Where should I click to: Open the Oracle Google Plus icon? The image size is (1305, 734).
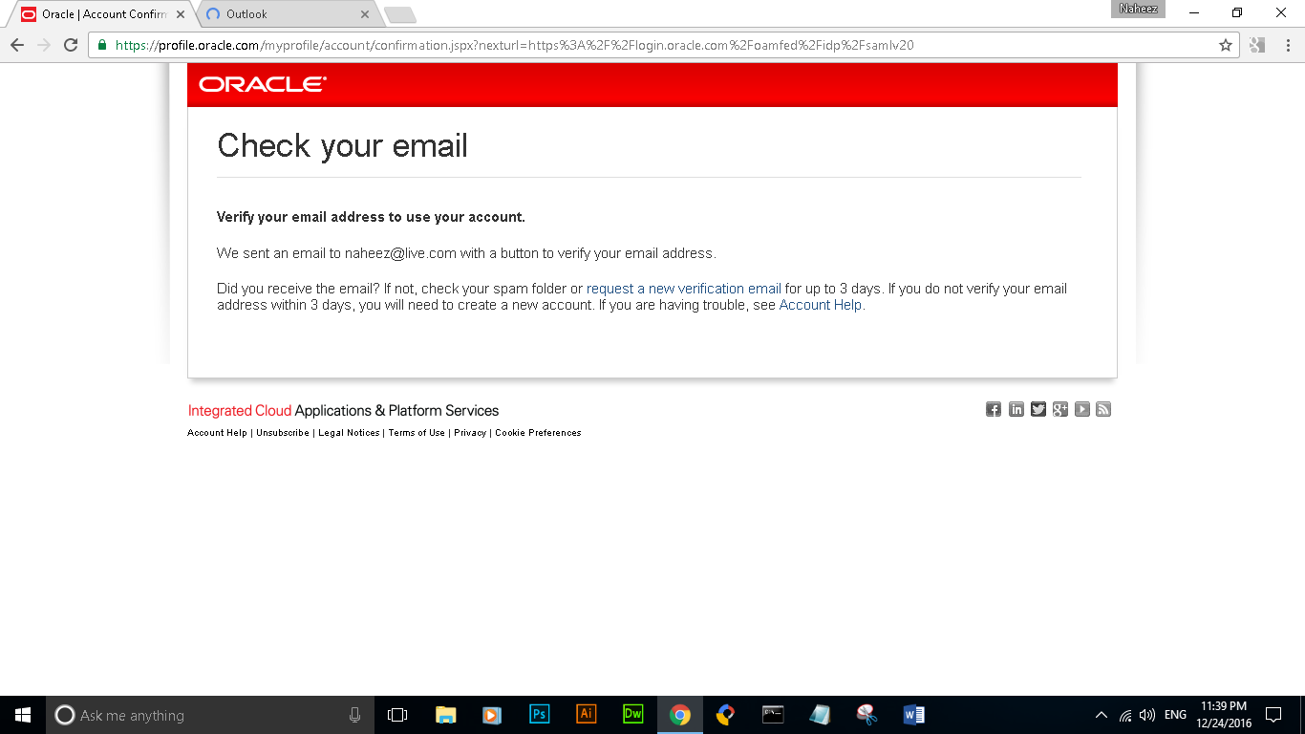1059,409
